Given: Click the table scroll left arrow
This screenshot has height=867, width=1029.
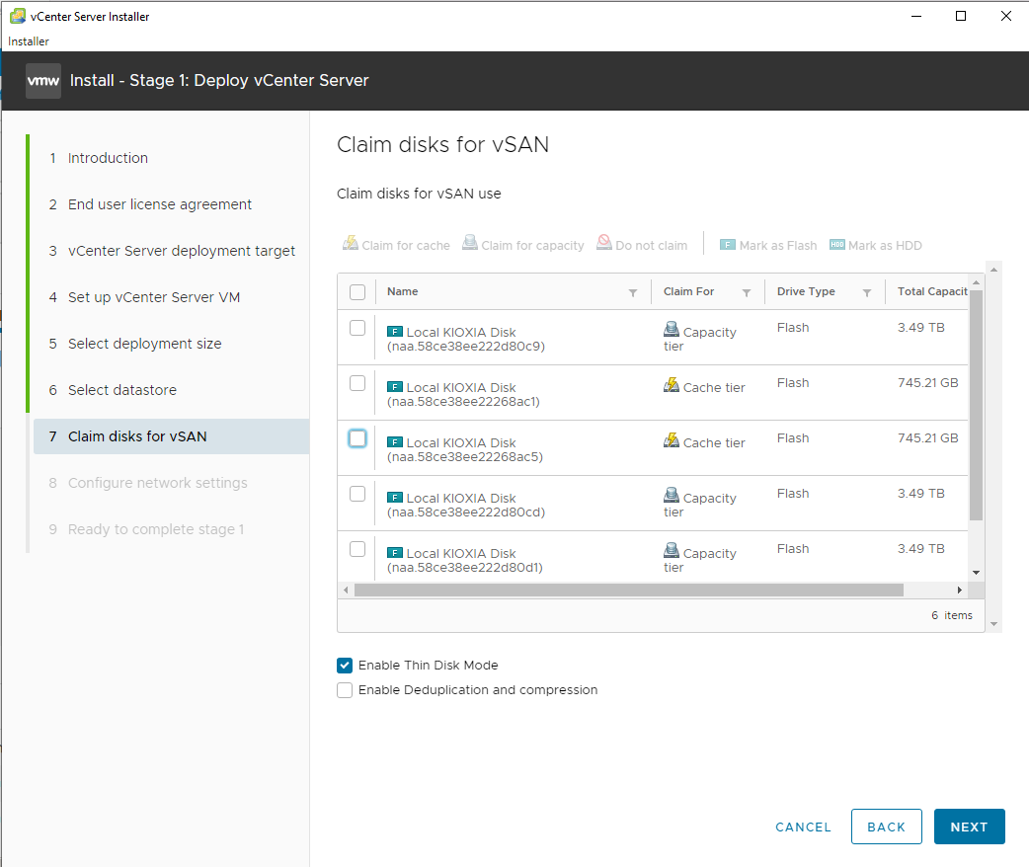Looking at the screenshot, I should click(x=346, y=591).
